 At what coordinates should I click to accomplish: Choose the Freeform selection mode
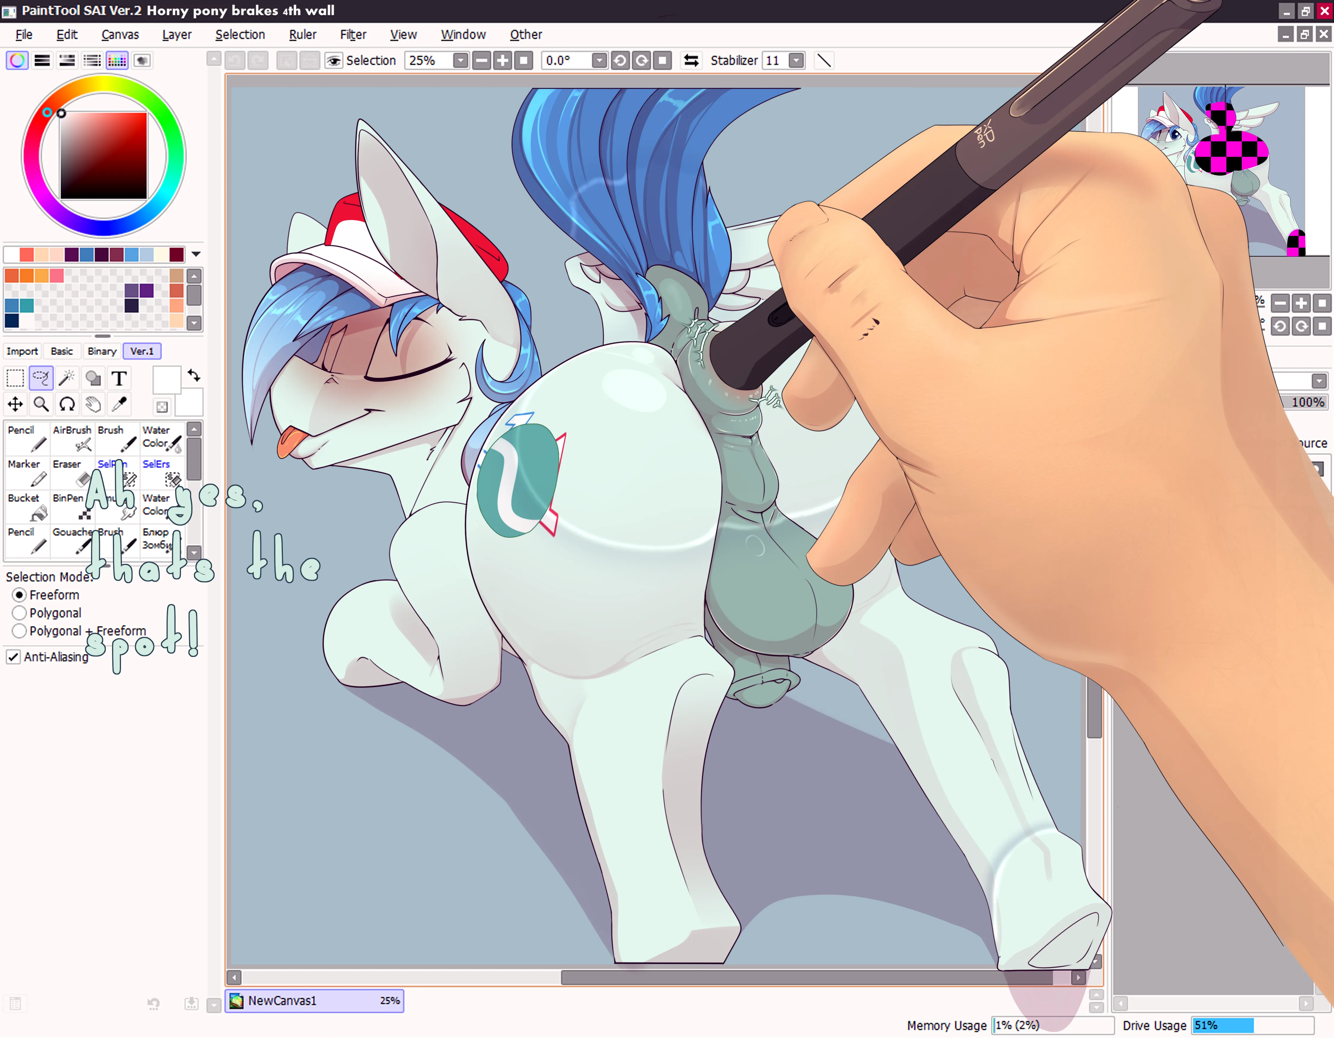20,595
